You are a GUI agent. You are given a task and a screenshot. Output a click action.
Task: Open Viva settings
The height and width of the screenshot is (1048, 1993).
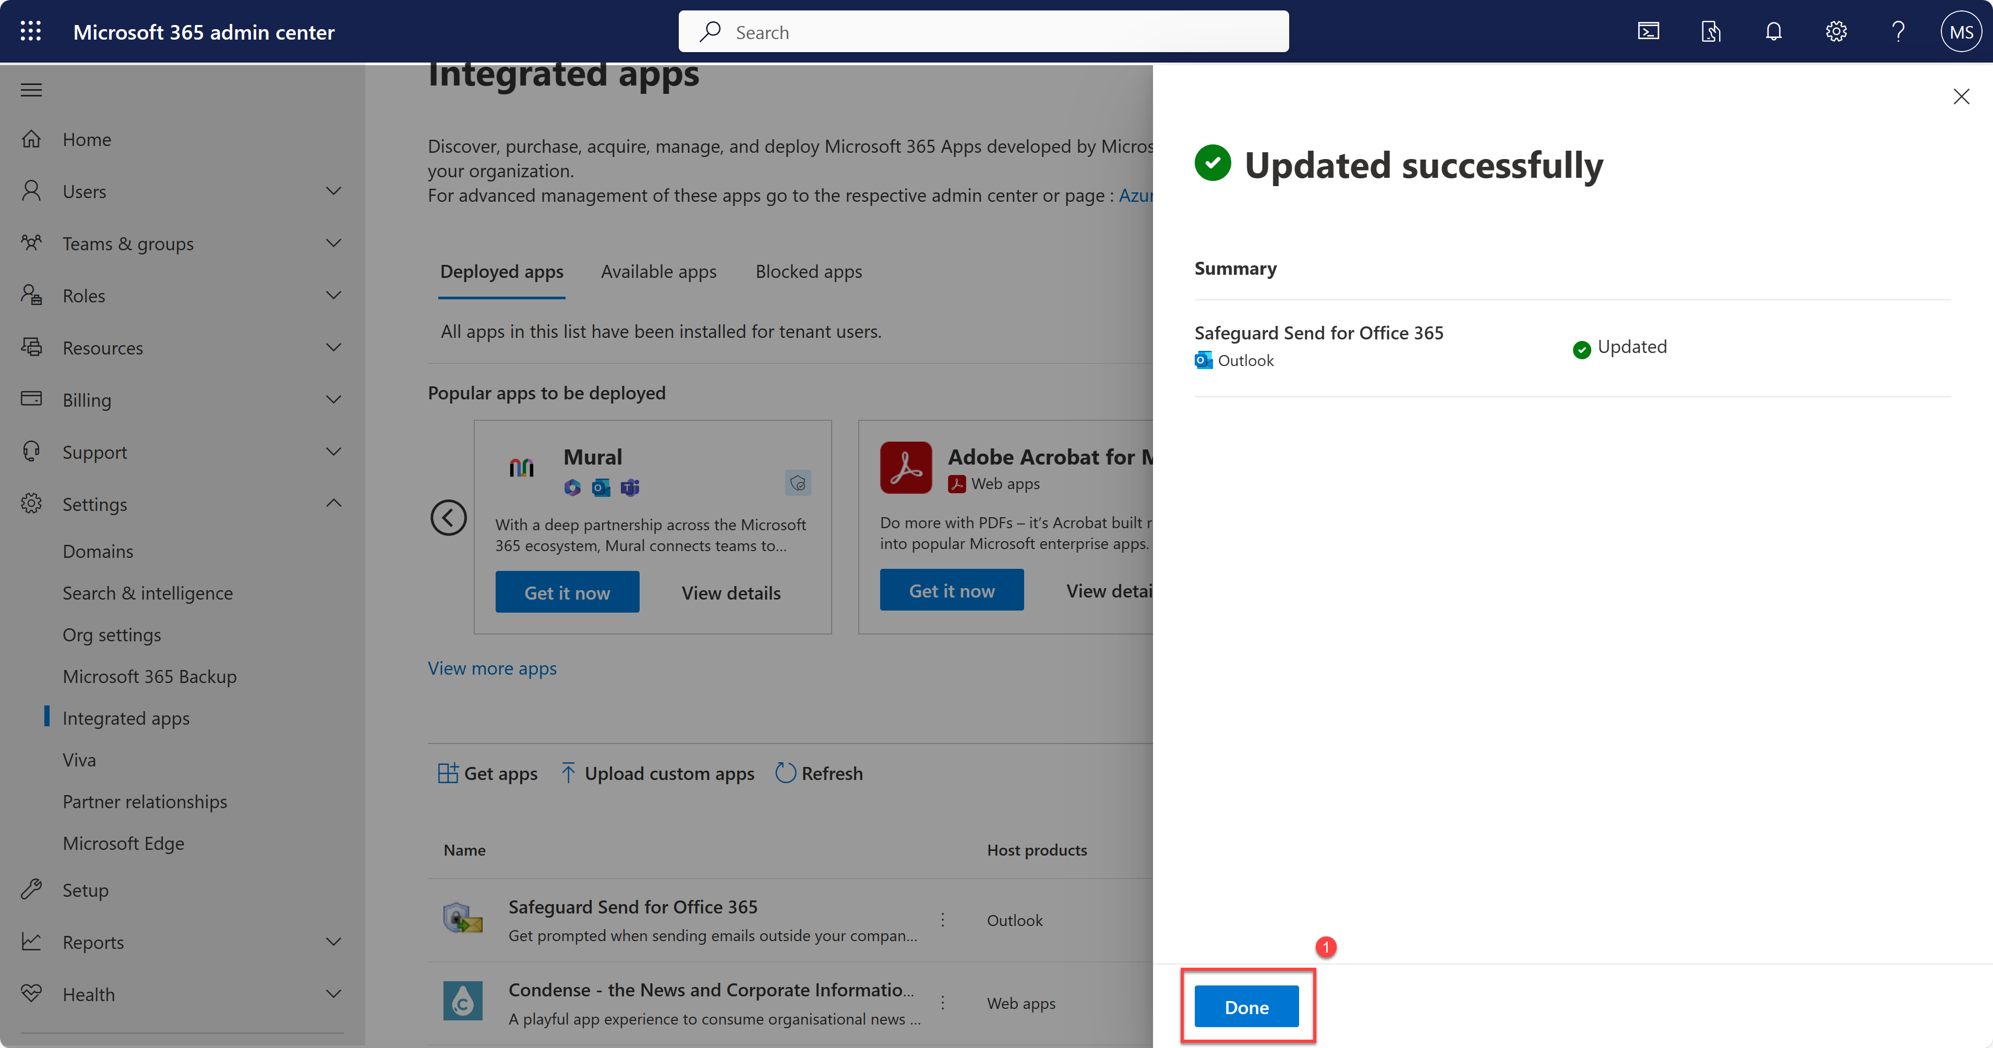pos(79,760)
